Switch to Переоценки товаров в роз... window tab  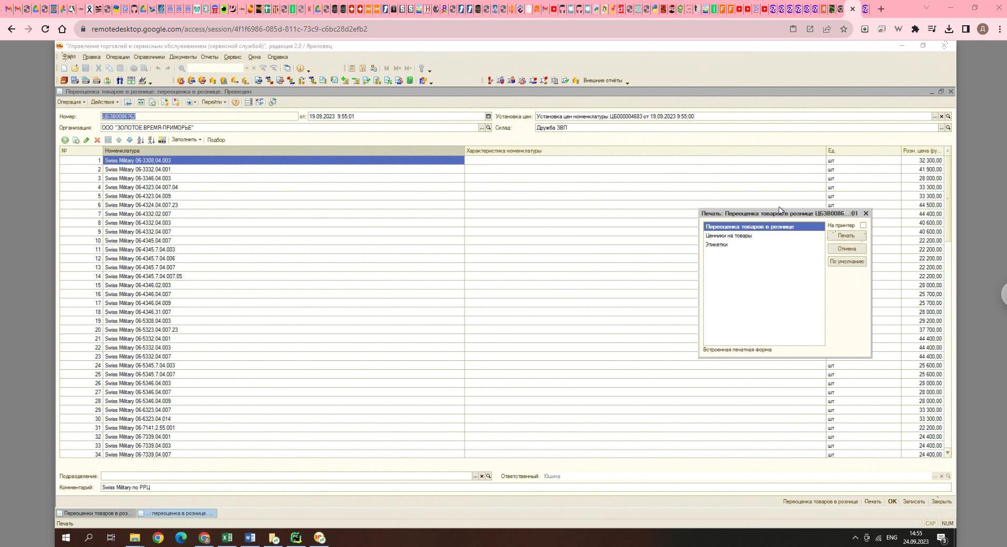95,513
